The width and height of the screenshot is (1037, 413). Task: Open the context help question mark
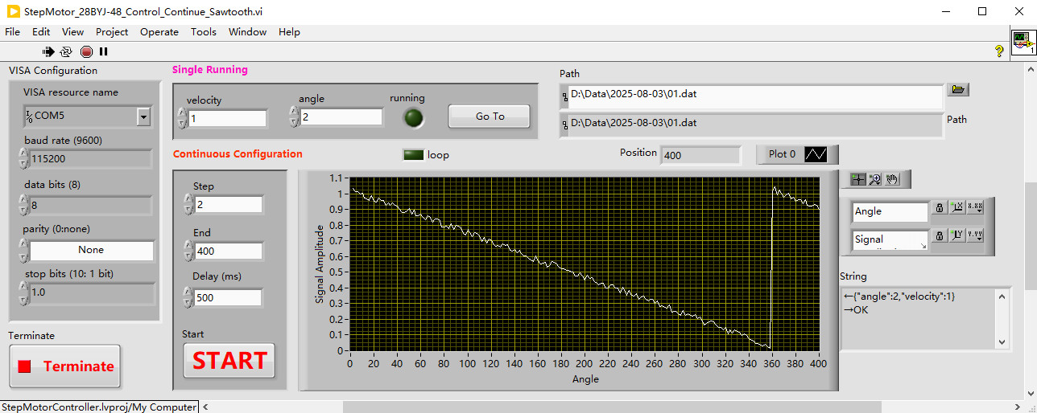[999, 51]
